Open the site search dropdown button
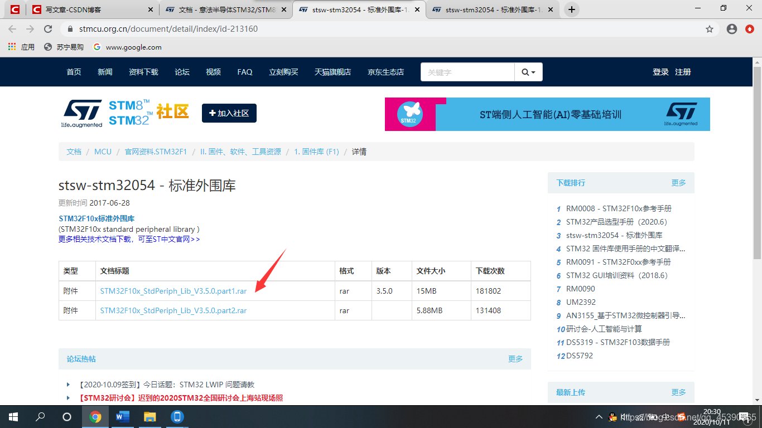 pyautogui.click(x=528, y=72)
